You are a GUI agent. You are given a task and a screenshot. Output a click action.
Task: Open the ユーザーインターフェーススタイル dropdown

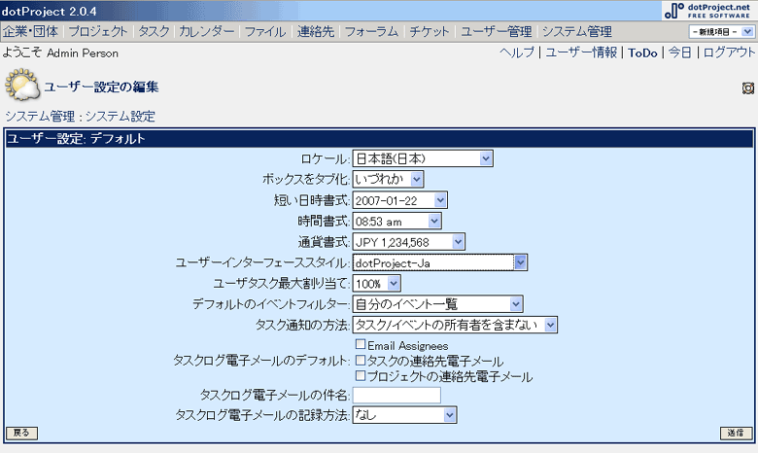click(x=440, y=262)
